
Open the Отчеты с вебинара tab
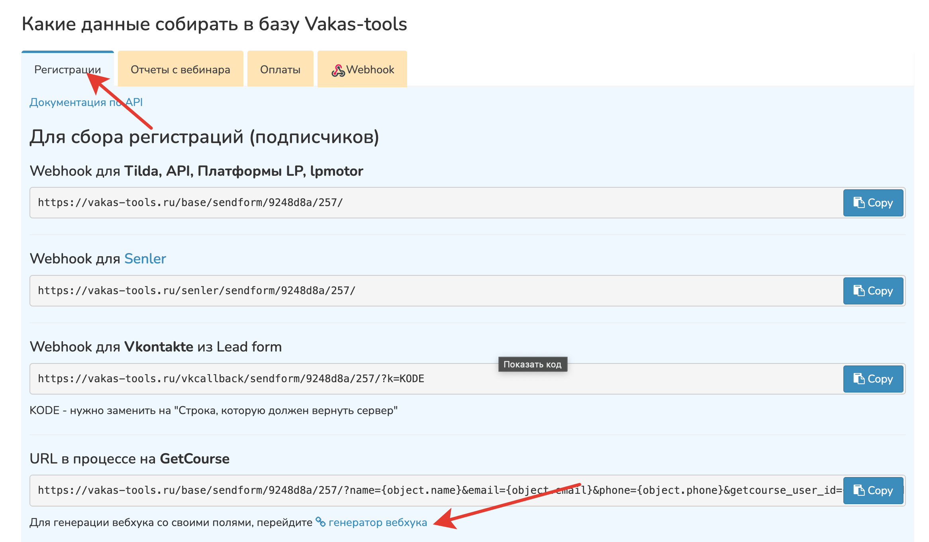point(180,70)
